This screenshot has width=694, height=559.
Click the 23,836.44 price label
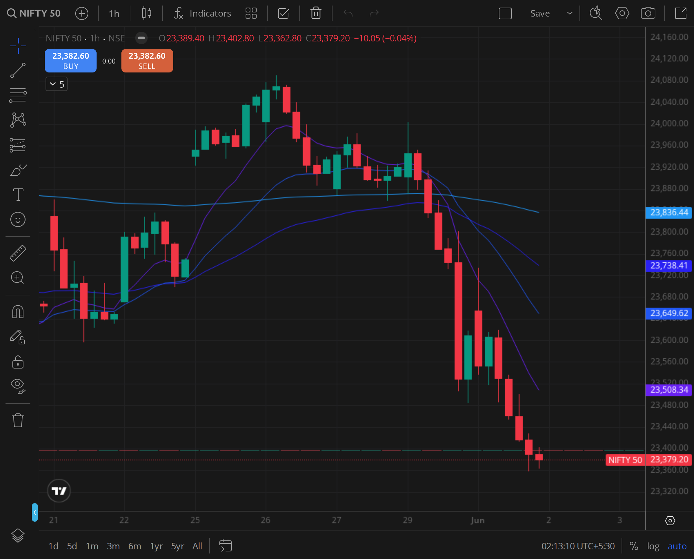pos(669,213)
